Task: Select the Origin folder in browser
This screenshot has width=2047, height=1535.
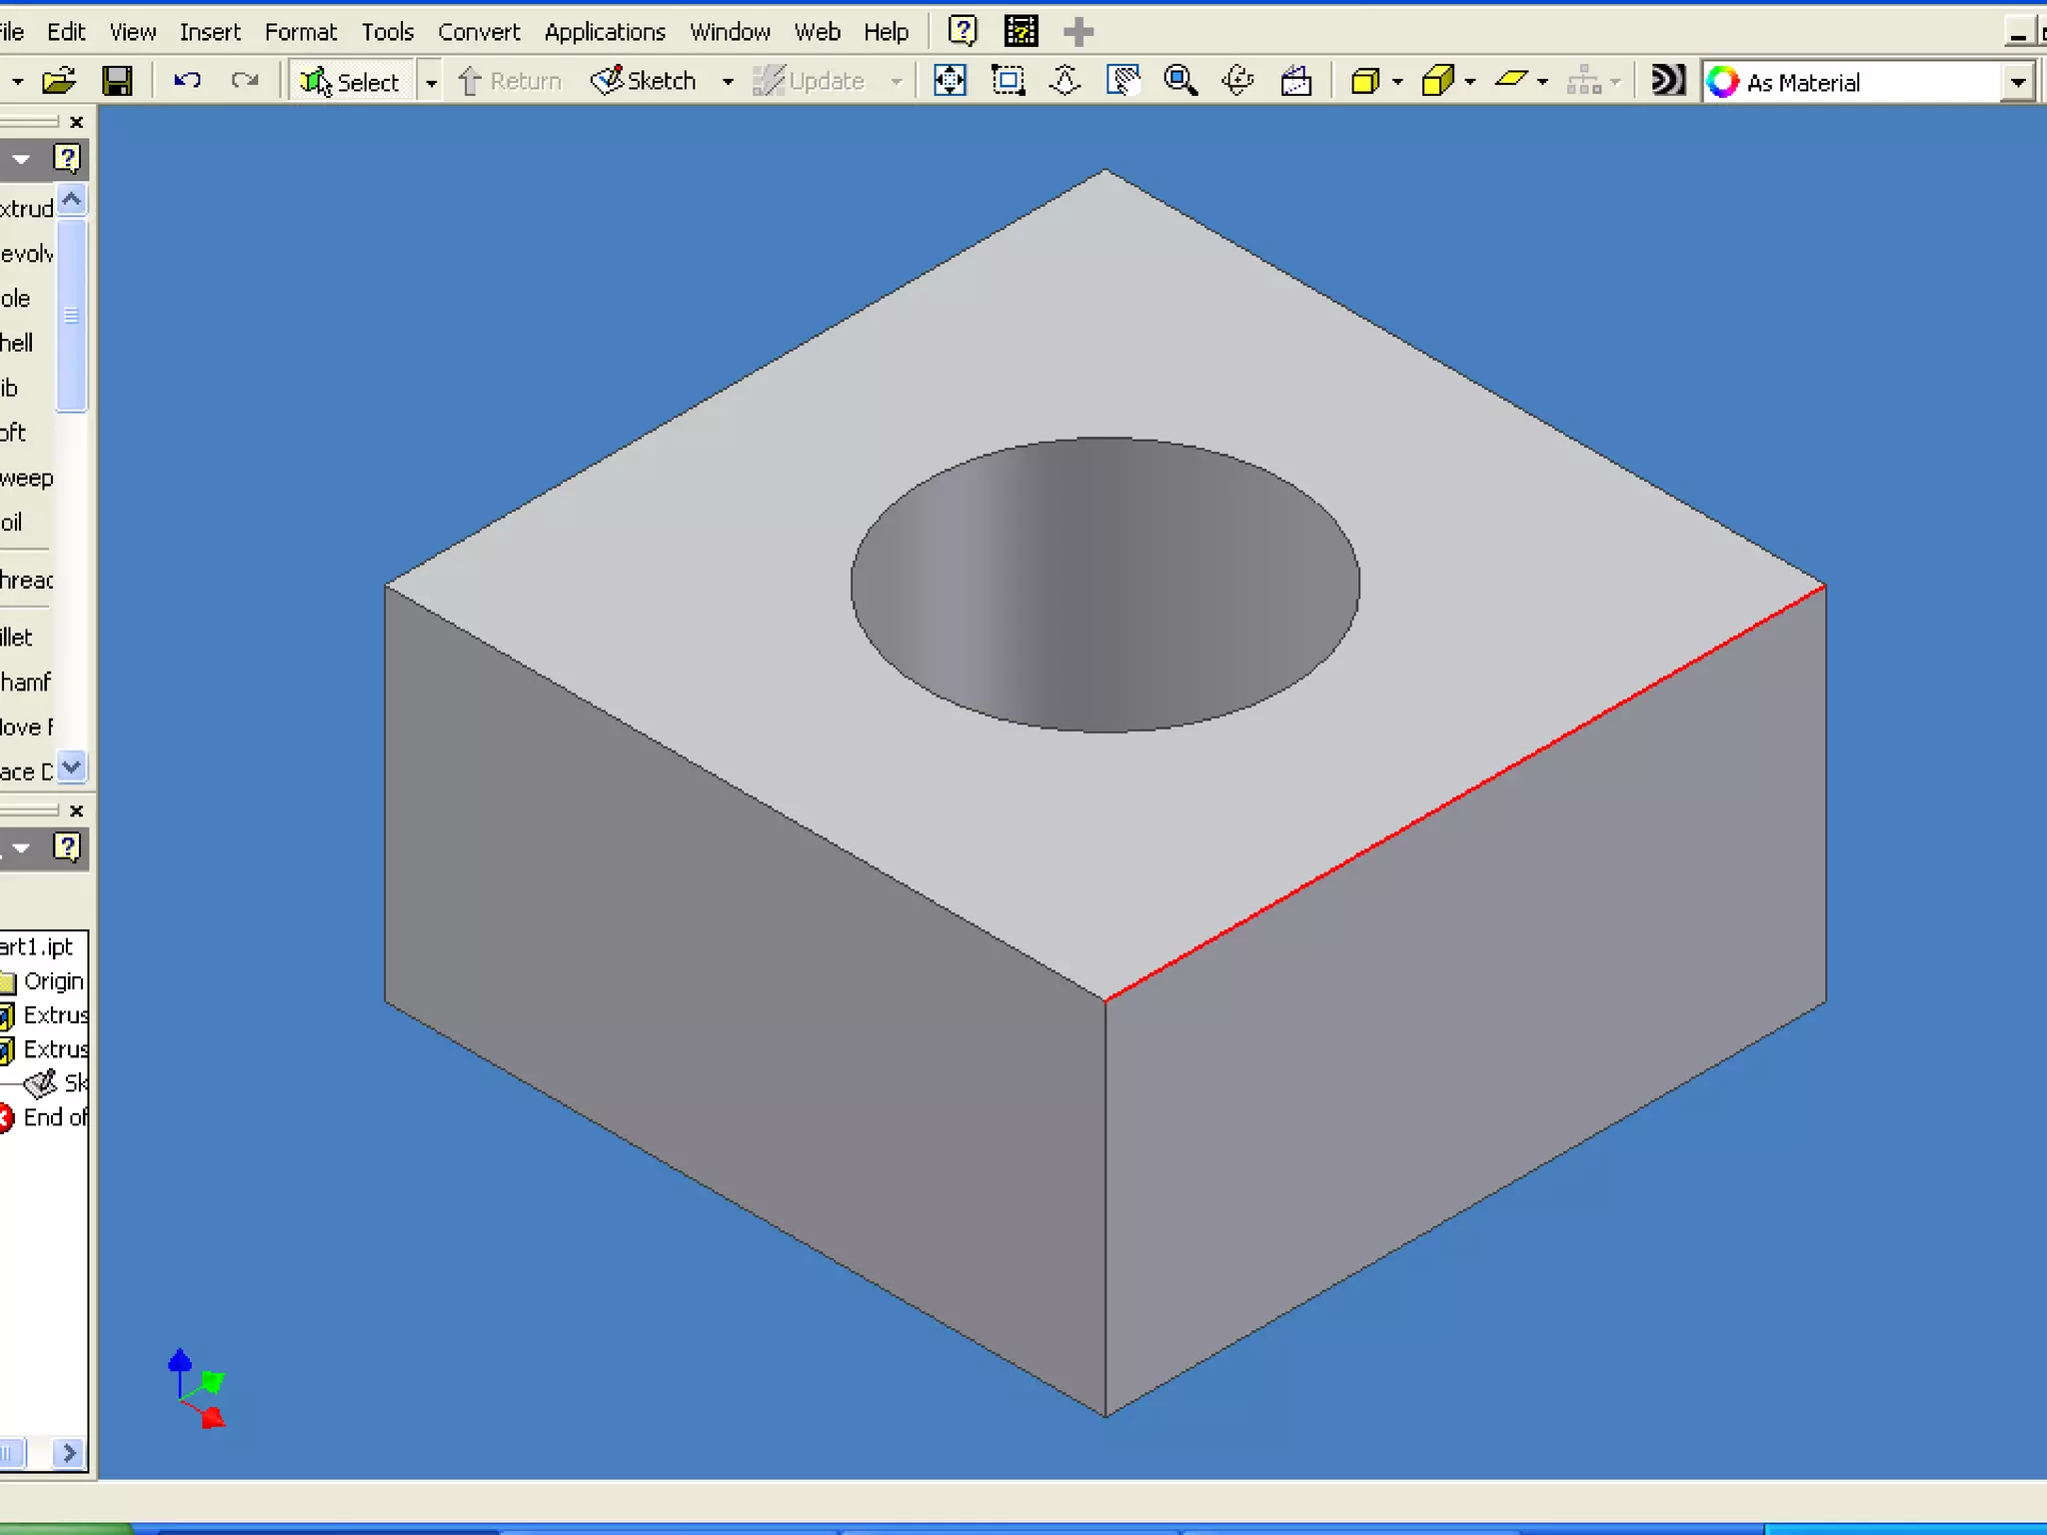Action: [x=52, y=981]
